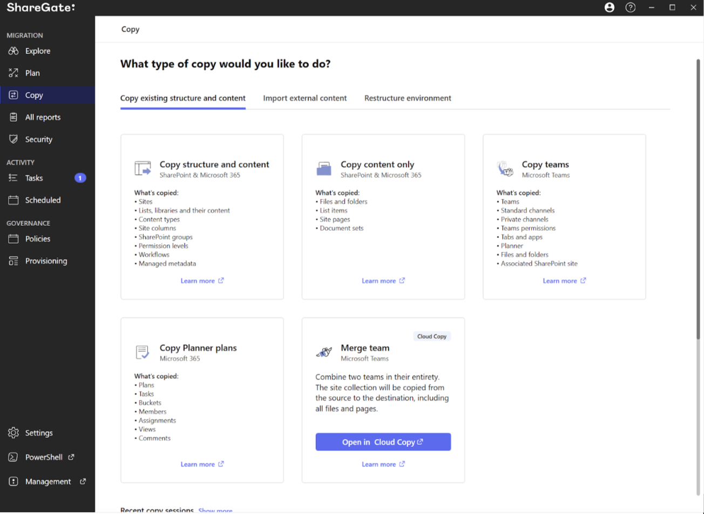The image size is (704, 514).
Task: Click 'Document sets' in content only list
Action: 342,228
